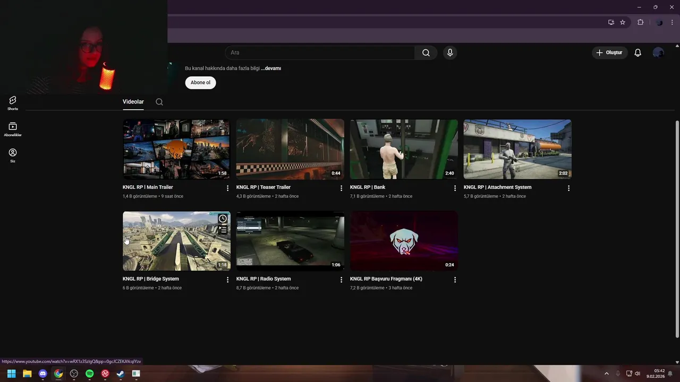The width and height of the screenshot is (680, 382).
Task: Open the Oluştur create button
Action: pos(609,53)
